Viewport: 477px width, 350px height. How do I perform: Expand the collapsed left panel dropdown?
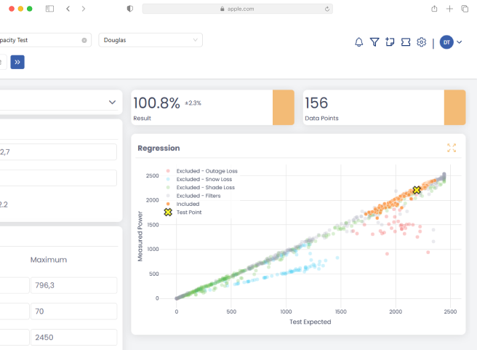pos(112,102)
